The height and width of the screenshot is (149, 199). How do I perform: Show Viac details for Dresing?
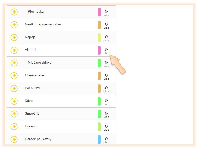tap(106, 128)
